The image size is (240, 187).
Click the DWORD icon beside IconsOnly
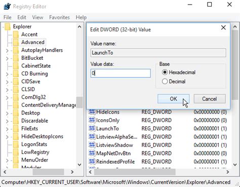(92, 120)
